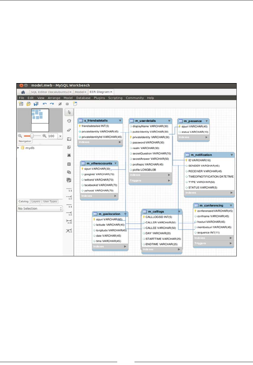Screen dimensions: 253x365
Task: Choose the n:m relationship tool
Action: tap(69, 221)
